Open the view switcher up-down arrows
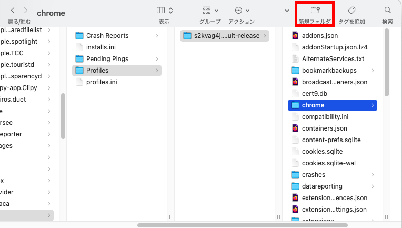Screen dimensions: 402x228 click(x=171, y=11)
